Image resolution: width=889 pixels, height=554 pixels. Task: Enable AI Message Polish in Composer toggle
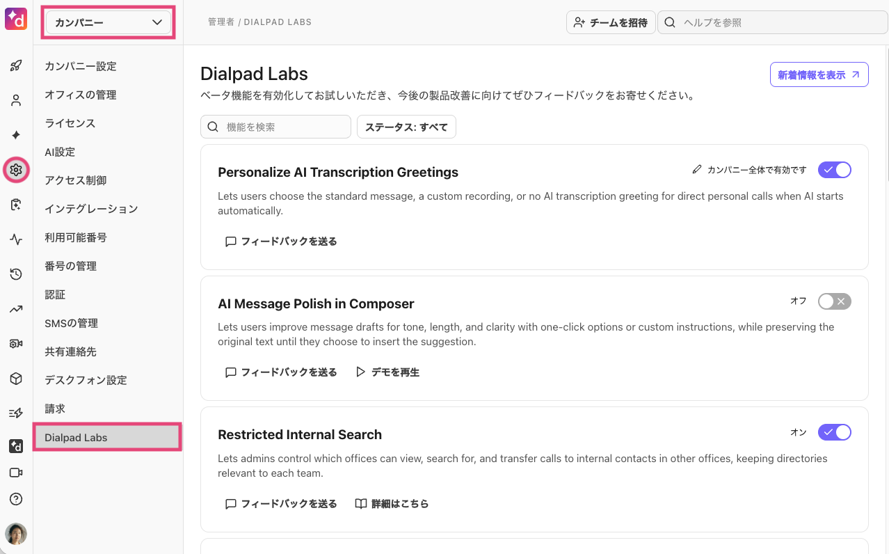click(x=835, y=301)
